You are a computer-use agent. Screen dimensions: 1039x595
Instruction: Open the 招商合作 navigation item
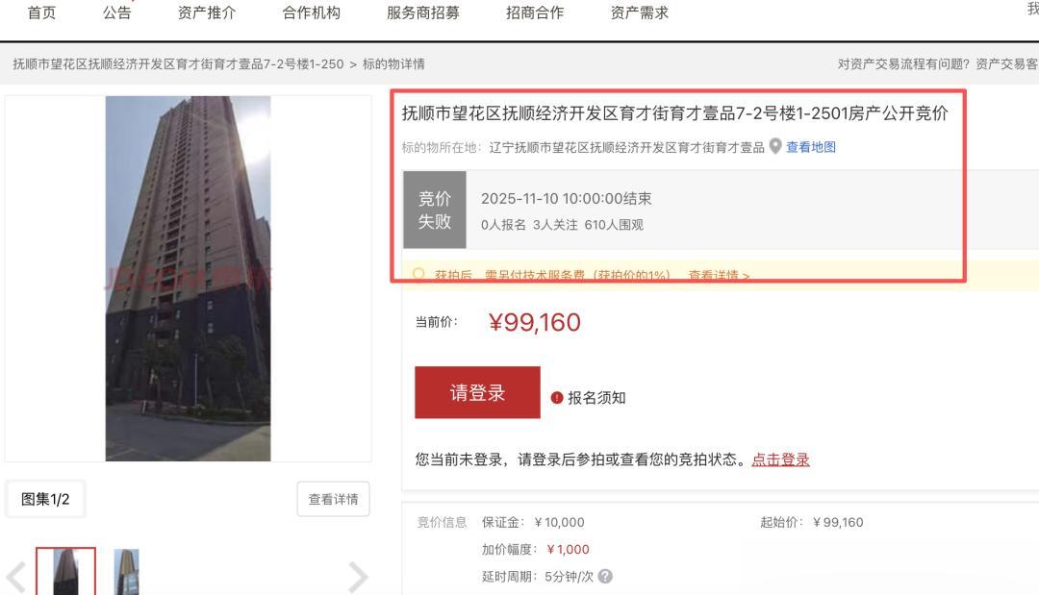pos(535,12)
